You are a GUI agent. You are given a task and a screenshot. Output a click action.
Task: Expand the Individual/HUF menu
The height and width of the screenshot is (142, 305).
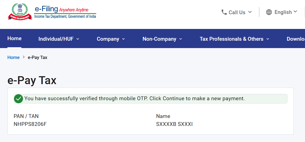coord(59,39)
